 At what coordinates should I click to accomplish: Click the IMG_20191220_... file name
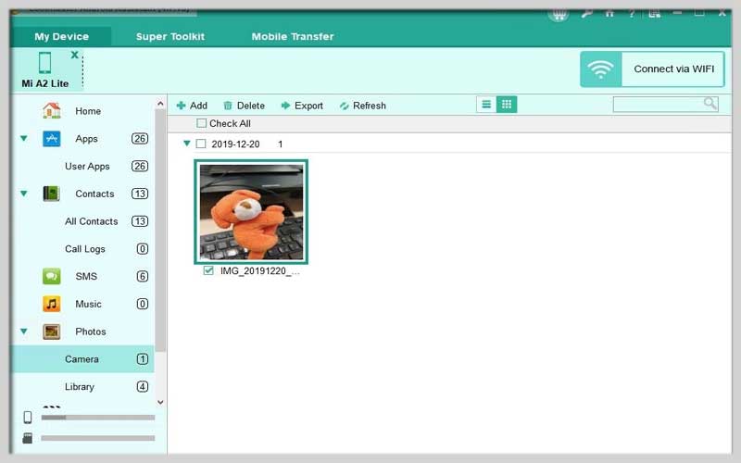(260, 271)
